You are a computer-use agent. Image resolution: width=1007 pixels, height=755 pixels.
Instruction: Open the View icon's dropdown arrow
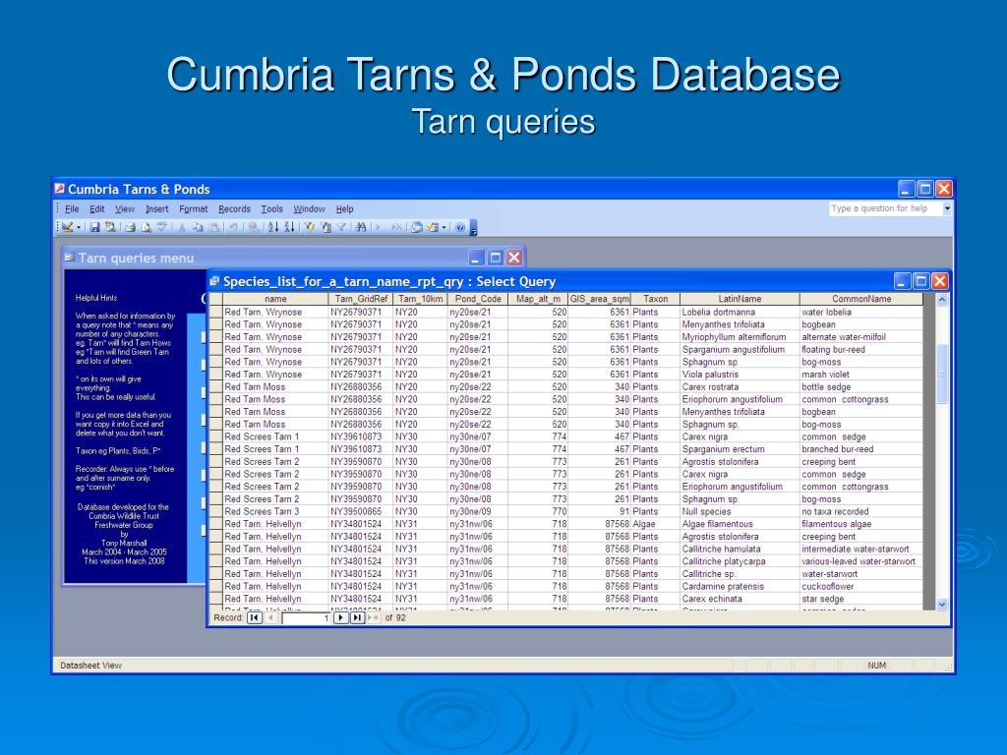[x=79, y=227]
